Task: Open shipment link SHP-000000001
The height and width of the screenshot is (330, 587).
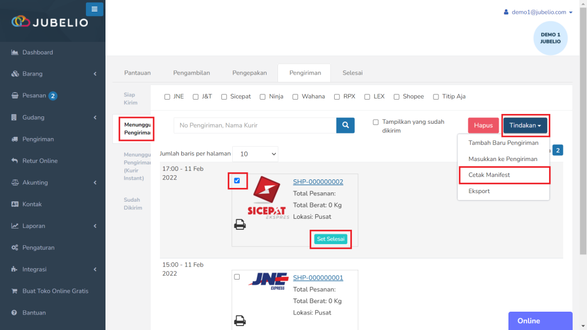Action: click(318, 278)
